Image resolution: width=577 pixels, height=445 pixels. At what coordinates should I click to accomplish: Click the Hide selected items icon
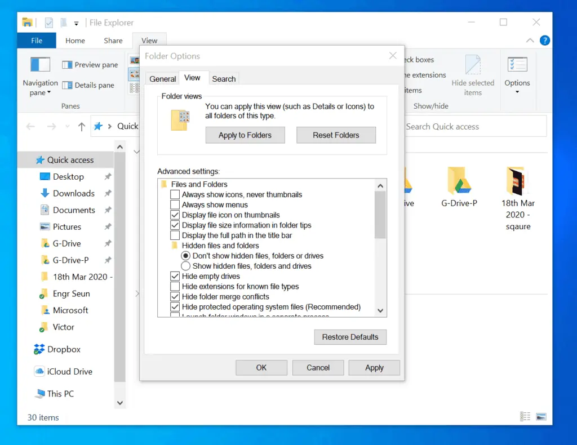coord(473,65)
